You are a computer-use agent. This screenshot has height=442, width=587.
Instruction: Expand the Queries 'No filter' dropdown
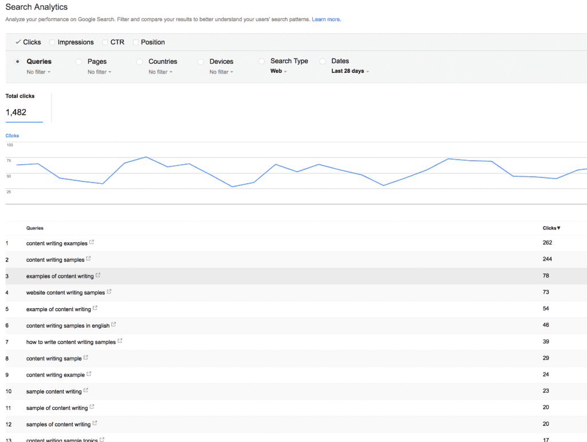tap(38, 72)
